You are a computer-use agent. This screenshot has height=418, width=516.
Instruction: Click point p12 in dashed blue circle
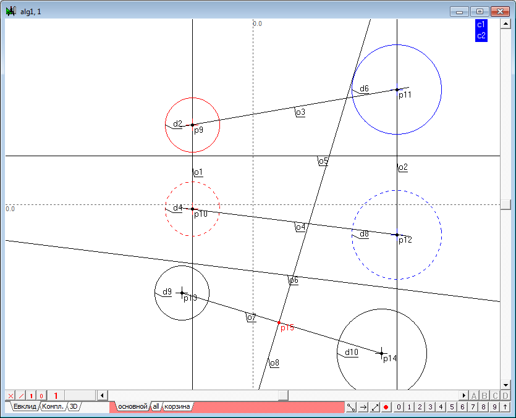tap(397, 235)
